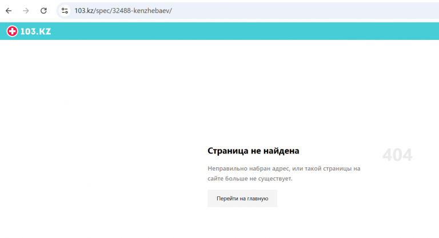439x238 pixels.
Task: Click the "Перейти на главную" button
Action: pos(242,198)
